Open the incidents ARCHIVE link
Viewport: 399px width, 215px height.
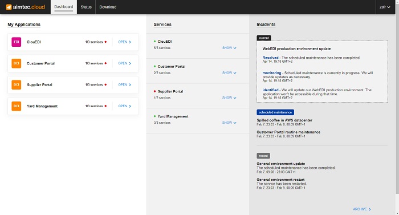362,209
